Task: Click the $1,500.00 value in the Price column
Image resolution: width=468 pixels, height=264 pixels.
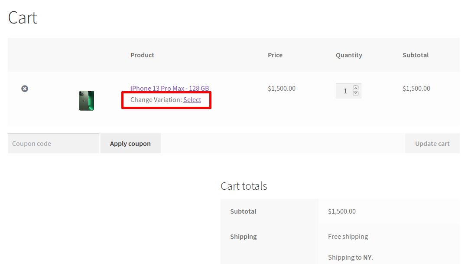Action: point(282,89)
